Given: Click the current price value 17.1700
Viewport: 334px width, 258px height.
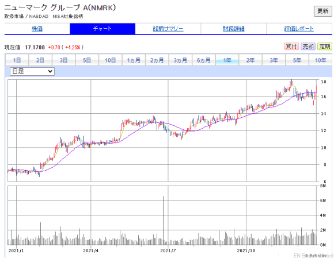Looking at the screenshot, I should (35, 47).
